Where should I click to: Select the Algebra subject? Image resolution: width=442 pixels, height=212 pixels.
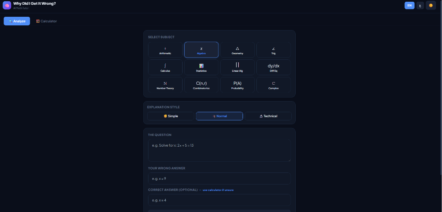(x=201, y=50)
